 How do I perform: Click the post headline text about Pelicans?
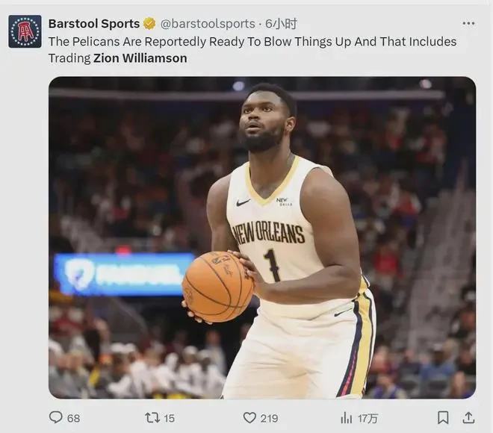[x=252, y=50]
